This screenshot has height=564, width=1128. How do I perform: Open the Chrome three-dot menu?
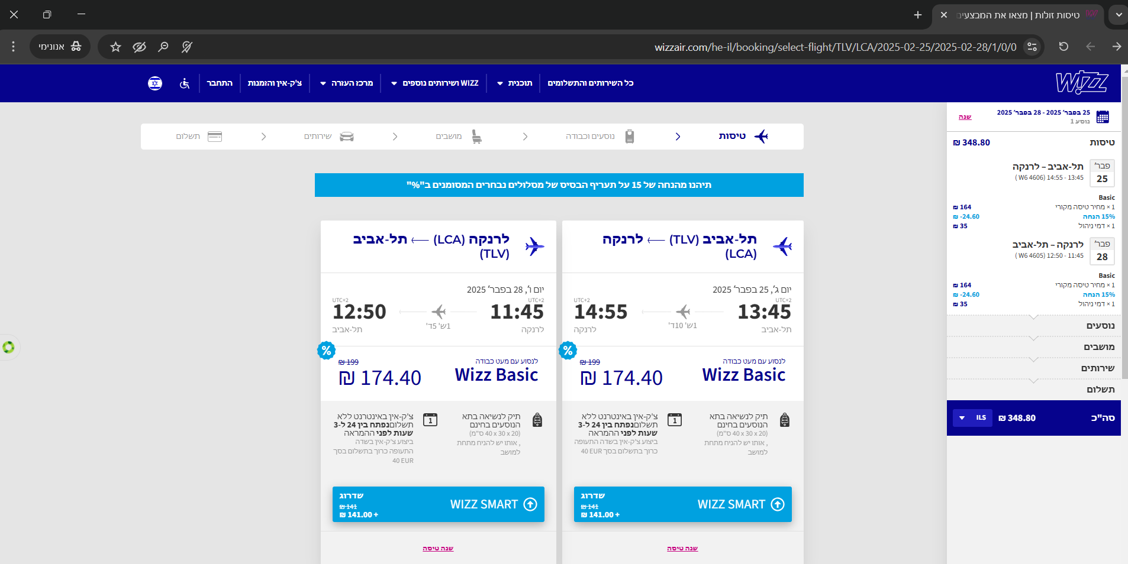pyautogui.click(x=13, y=47)
